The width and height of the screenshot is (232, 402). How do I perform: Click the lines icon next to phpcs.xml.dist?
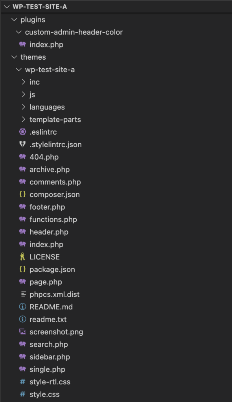click(23, 294)
